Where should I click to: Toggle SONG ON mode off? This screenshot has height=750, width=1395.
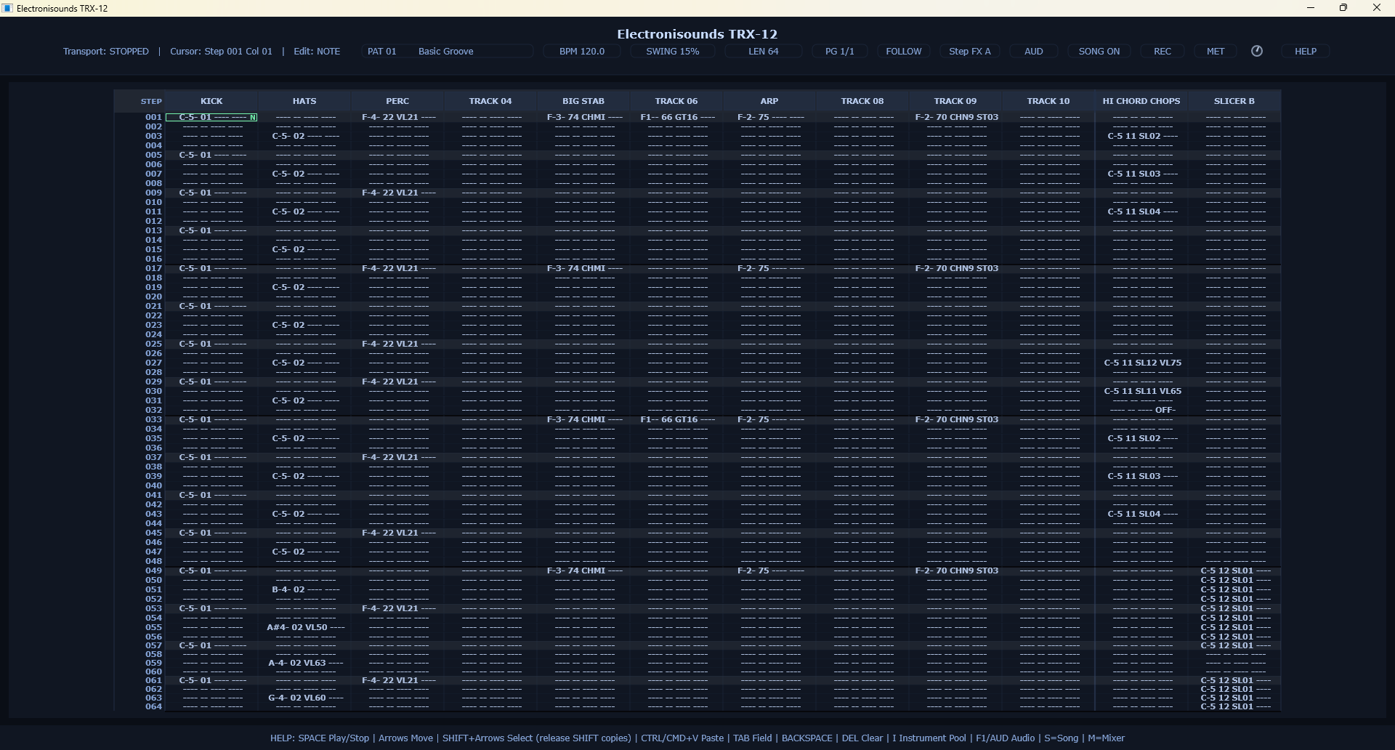click(1099, 51)
